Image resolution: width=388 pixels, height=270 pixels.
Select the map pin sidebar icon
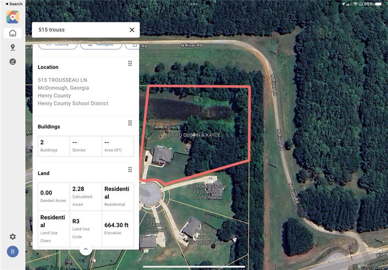(x=13, y=47)
